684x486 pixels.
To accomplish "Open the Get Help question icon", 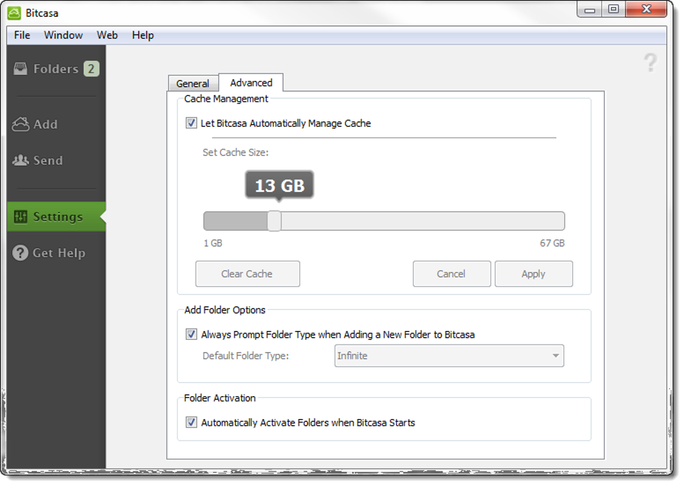I will (x=20, y=253).
